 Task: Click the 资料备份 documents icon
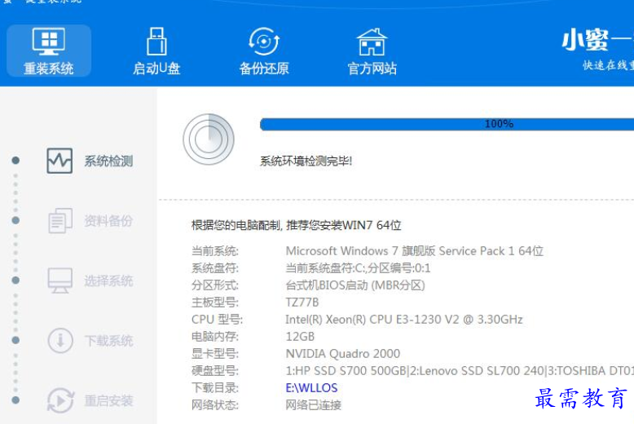pyautogui.click(x=60, y=220)
